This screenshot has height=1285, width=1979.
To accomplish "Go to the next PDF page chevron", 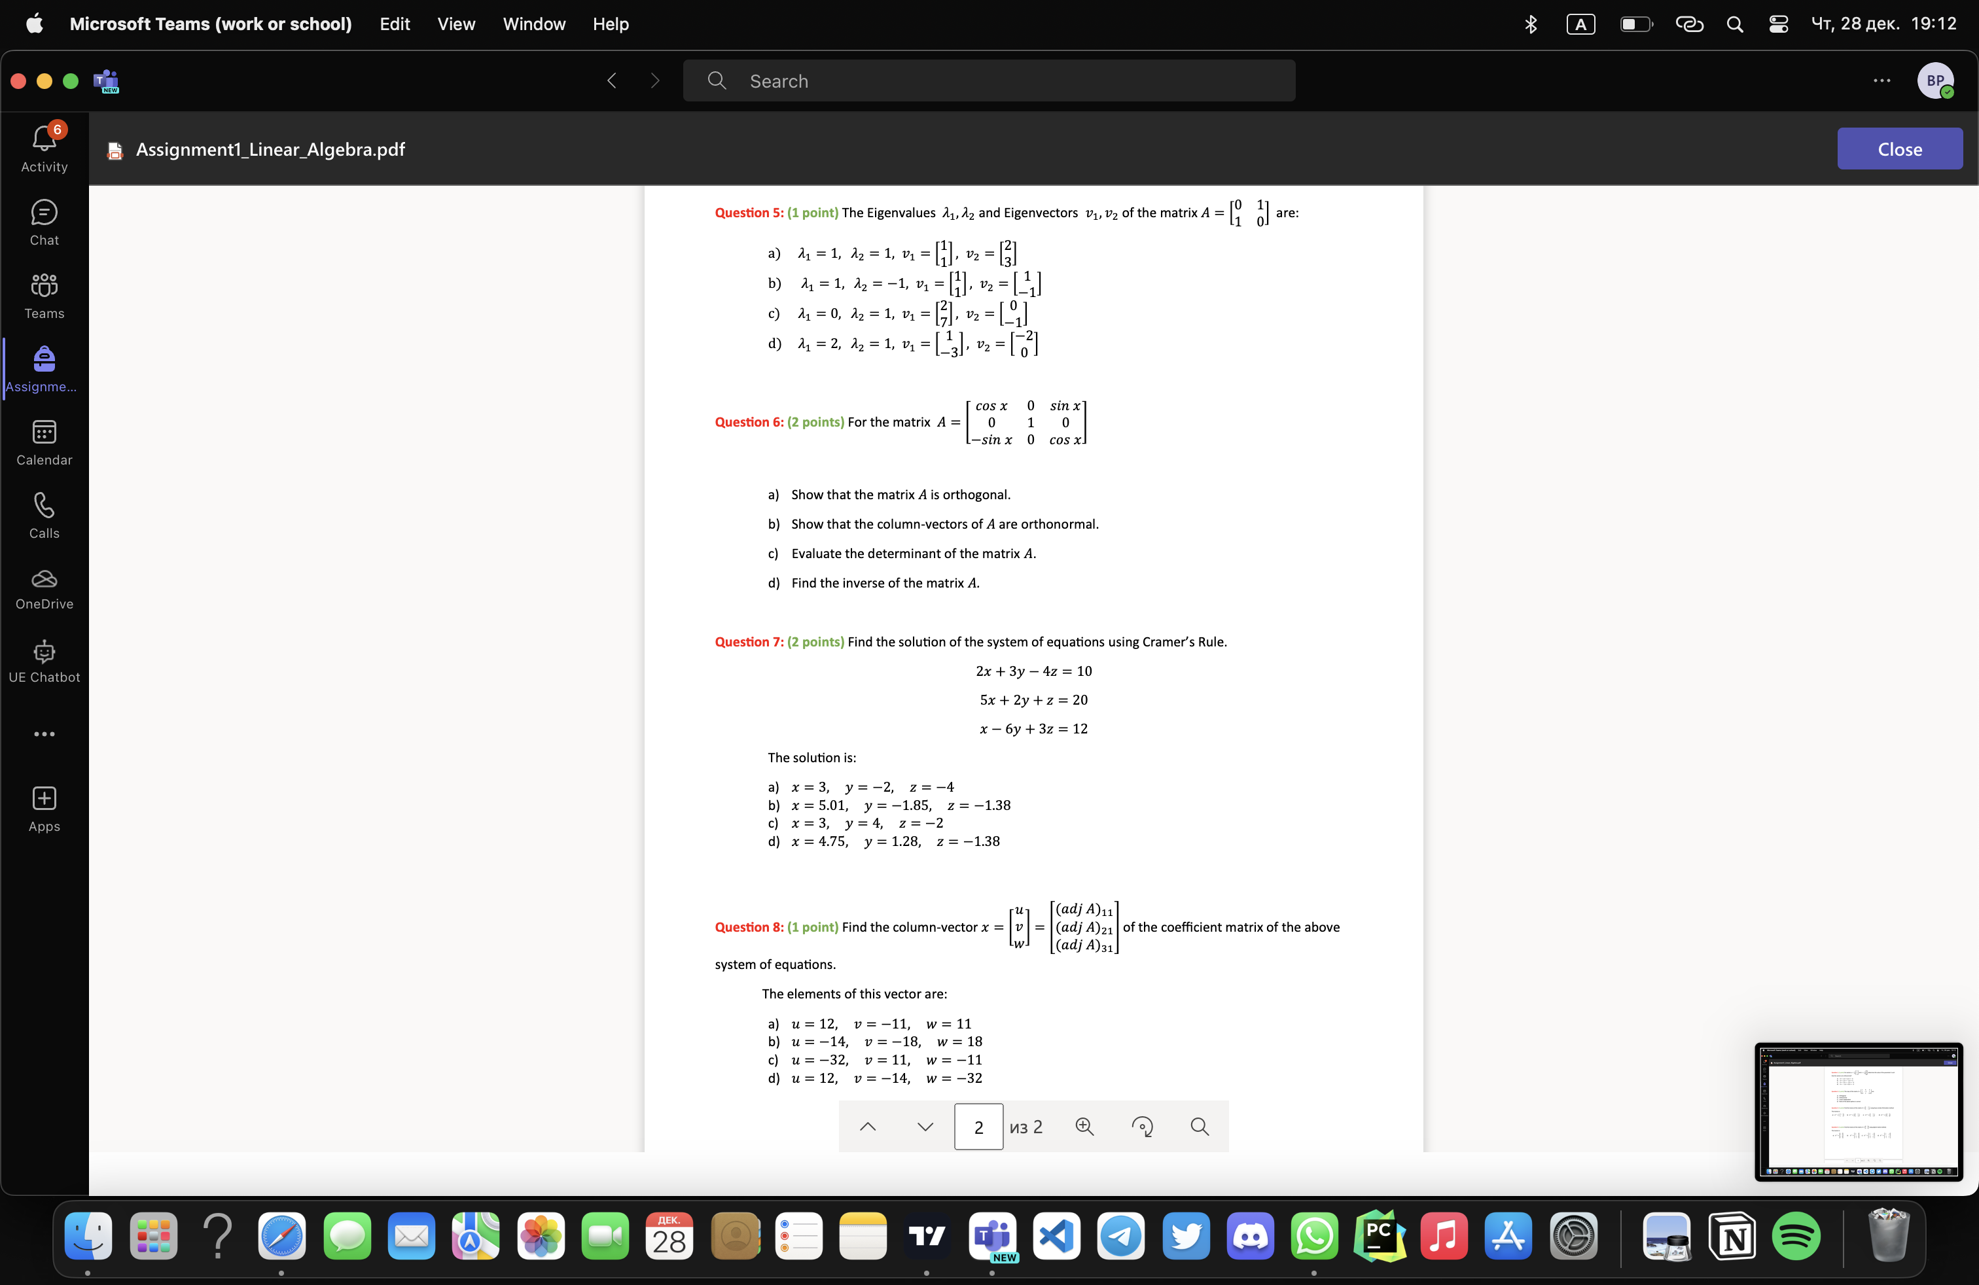I will (925, 1126).
